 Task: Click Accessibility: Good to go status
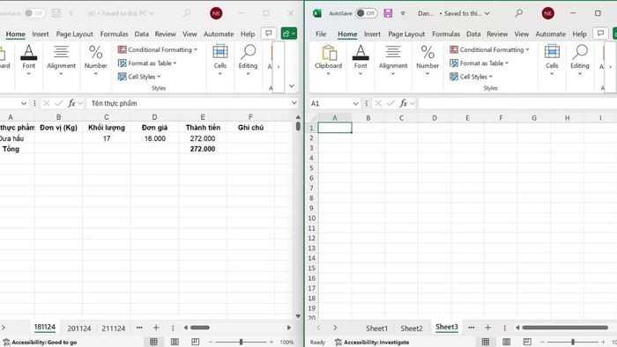[40, 343]
